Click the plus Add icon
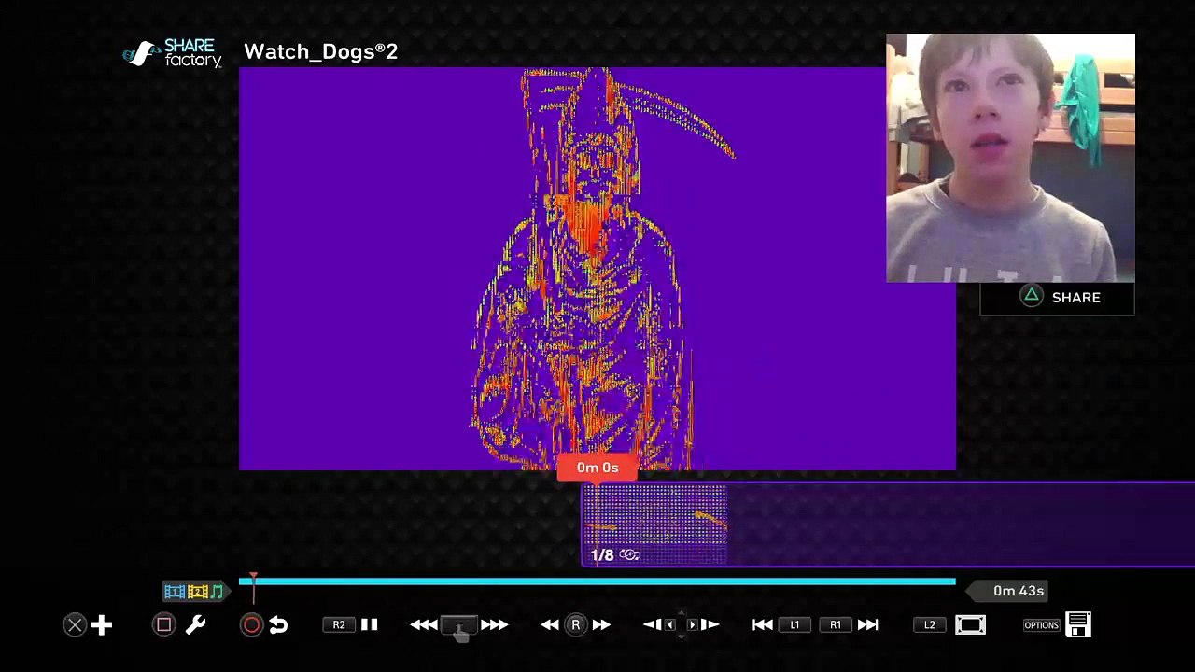 tap(102, 624)
